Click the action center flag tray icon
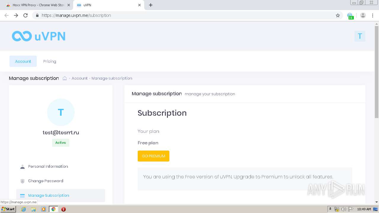Image resolution: width=379 pixels, height=213 pixels. coord(351,209)
